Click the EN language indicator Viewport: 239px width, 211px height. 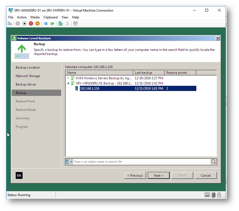click(19, 176)
